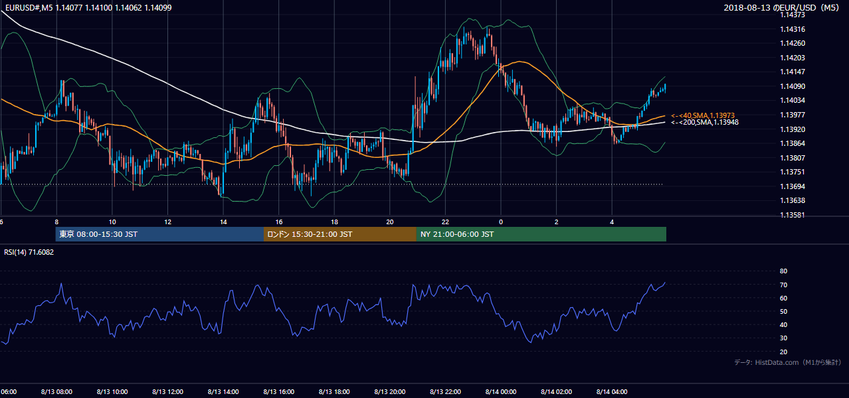Click price level 1.14373 on axis
The image size is (849, 398).
point(793,15)
